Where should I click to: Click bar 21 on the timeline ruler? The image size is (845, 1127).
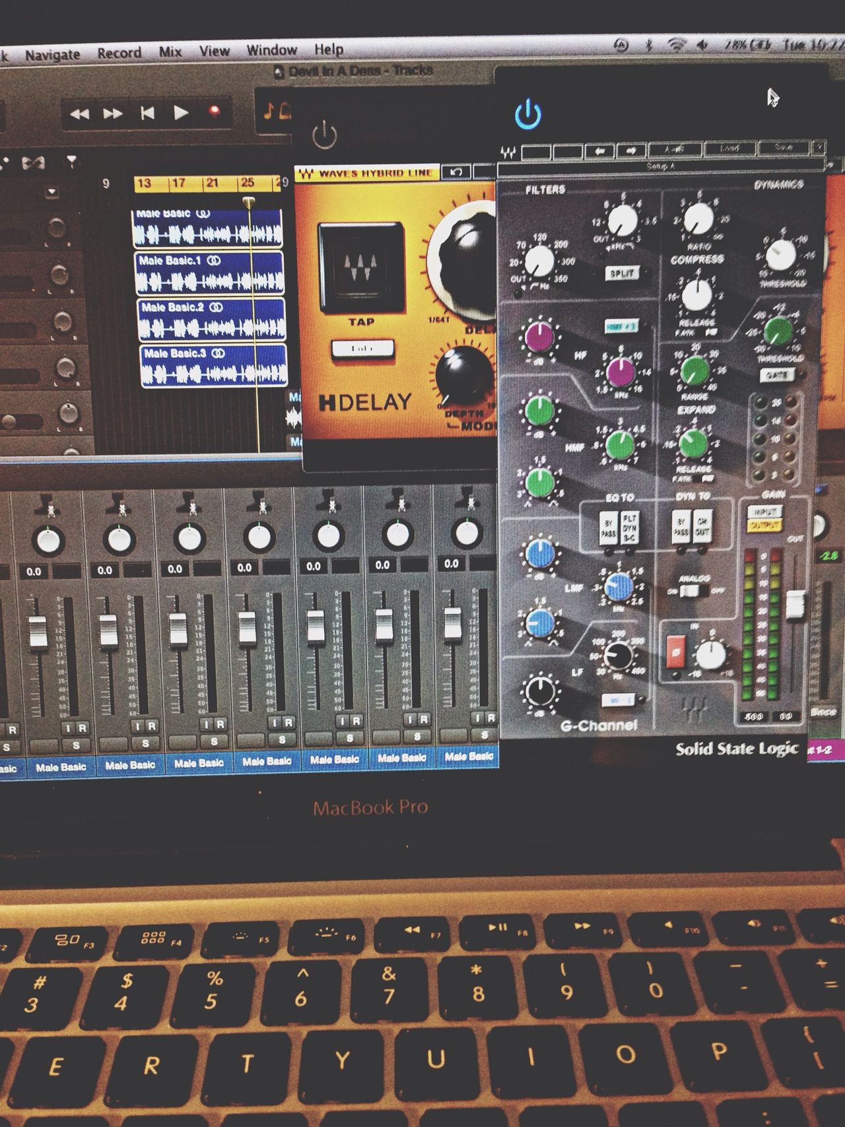pyautogui.click(x=212, y=182)
